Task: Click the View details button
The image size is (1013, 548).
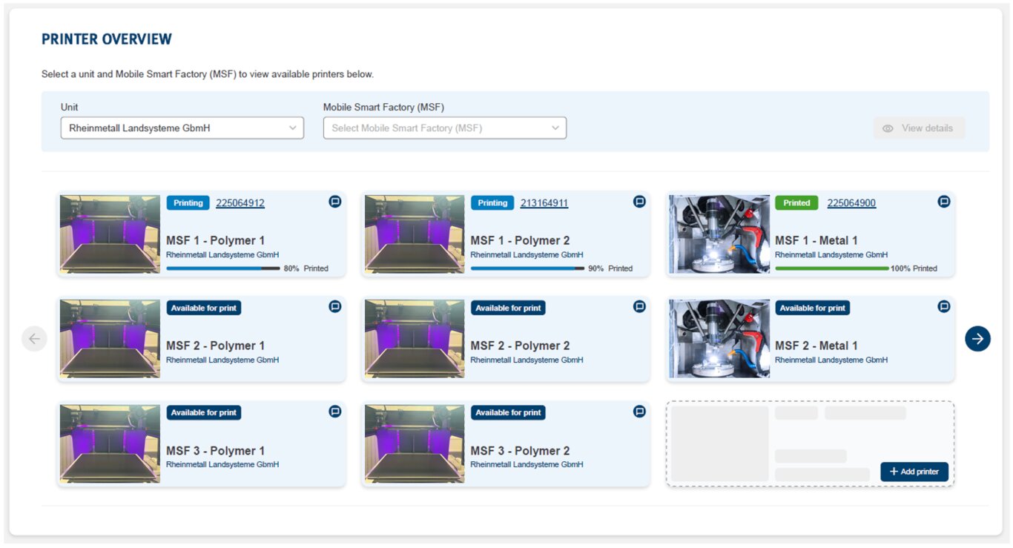Action: (919, 128)
